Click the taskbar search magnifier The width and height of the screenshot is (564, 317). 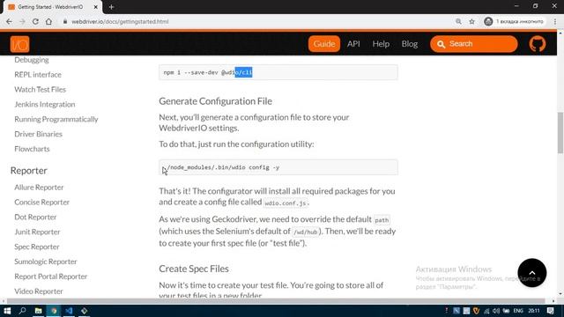coord(22,311)
